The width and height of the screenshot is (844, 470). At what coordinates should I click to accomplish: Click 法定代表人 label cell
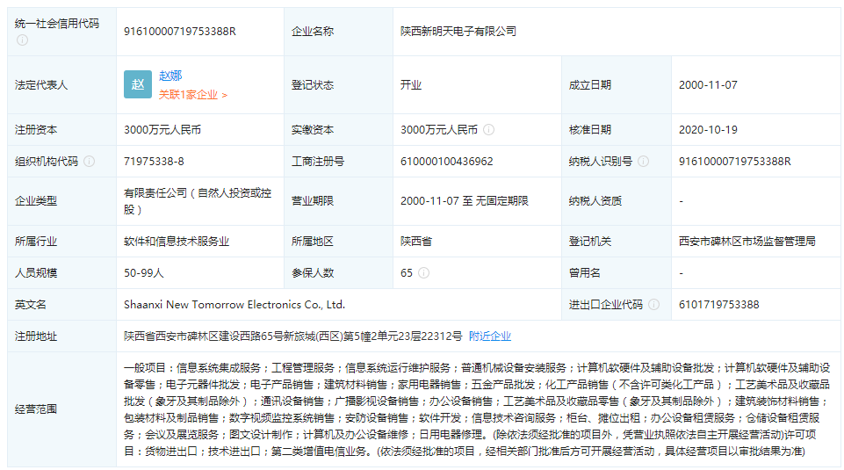pos(61,84)
